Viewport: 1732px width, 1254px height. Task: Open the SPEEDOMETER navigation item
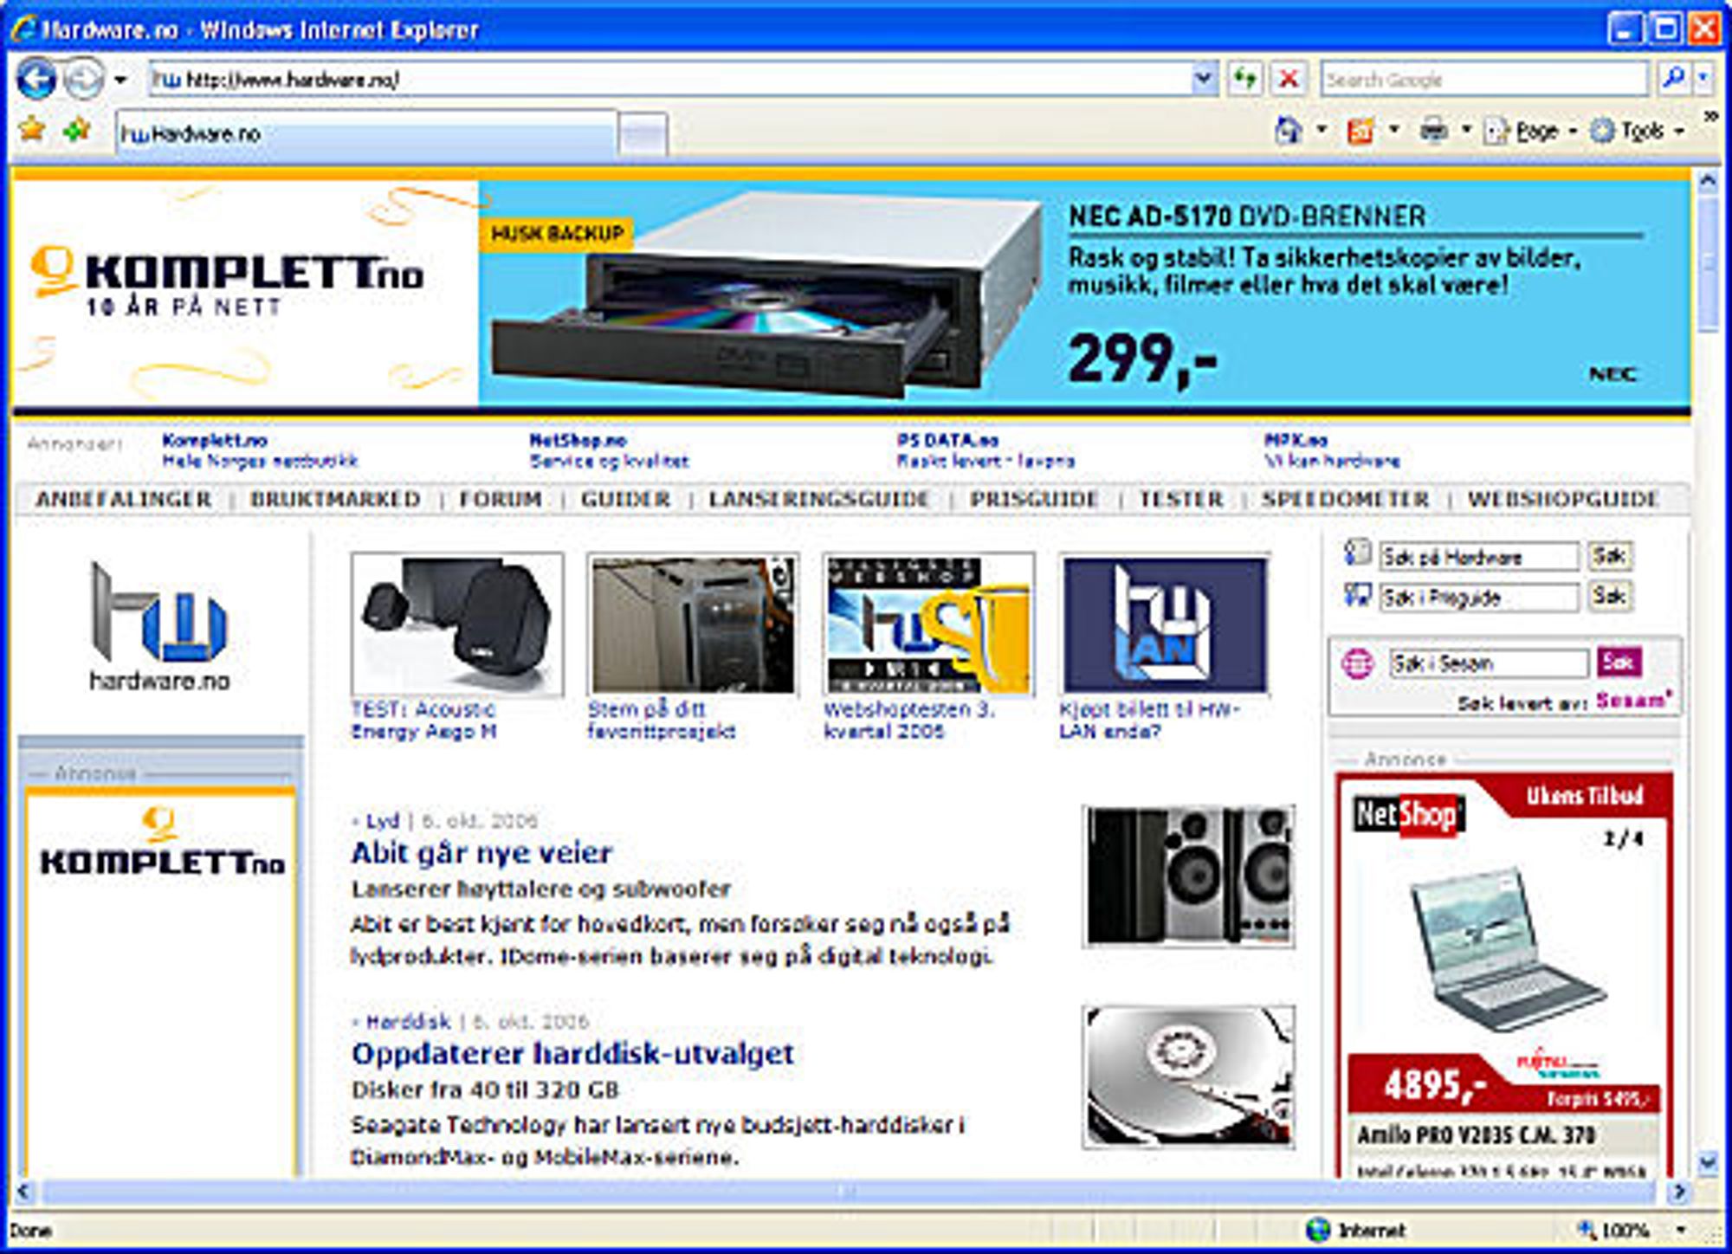tap(1345, 500)
